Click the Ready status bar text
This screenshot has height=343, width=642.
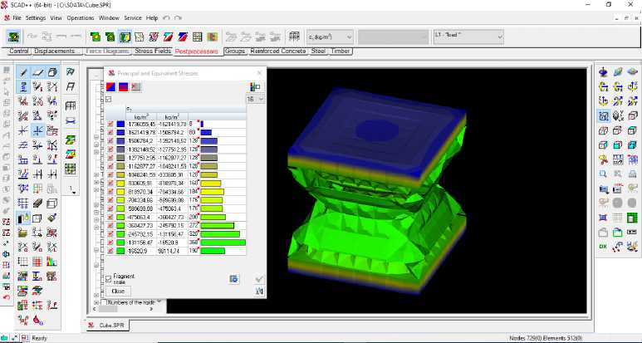coord(39,339)
